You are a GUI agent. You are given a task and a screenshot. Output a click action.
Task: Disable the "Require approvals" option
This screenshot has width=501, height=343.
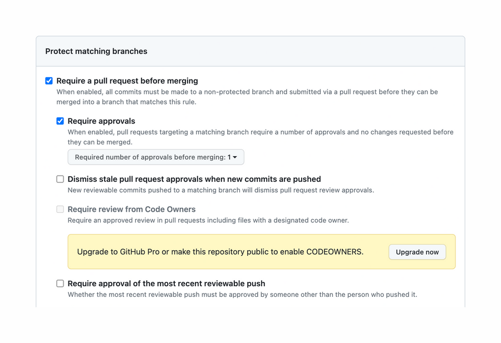point(60,121)
